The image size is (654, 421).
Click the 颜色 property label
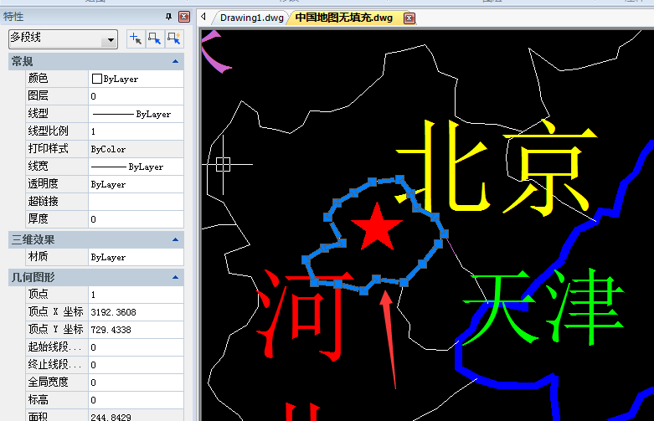coord(38,79)
